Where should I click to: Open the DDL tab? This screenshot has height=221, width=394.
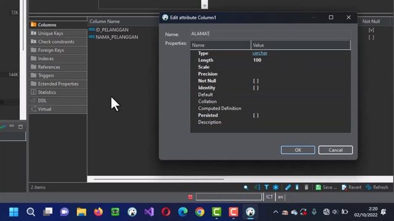click(58, 101)
